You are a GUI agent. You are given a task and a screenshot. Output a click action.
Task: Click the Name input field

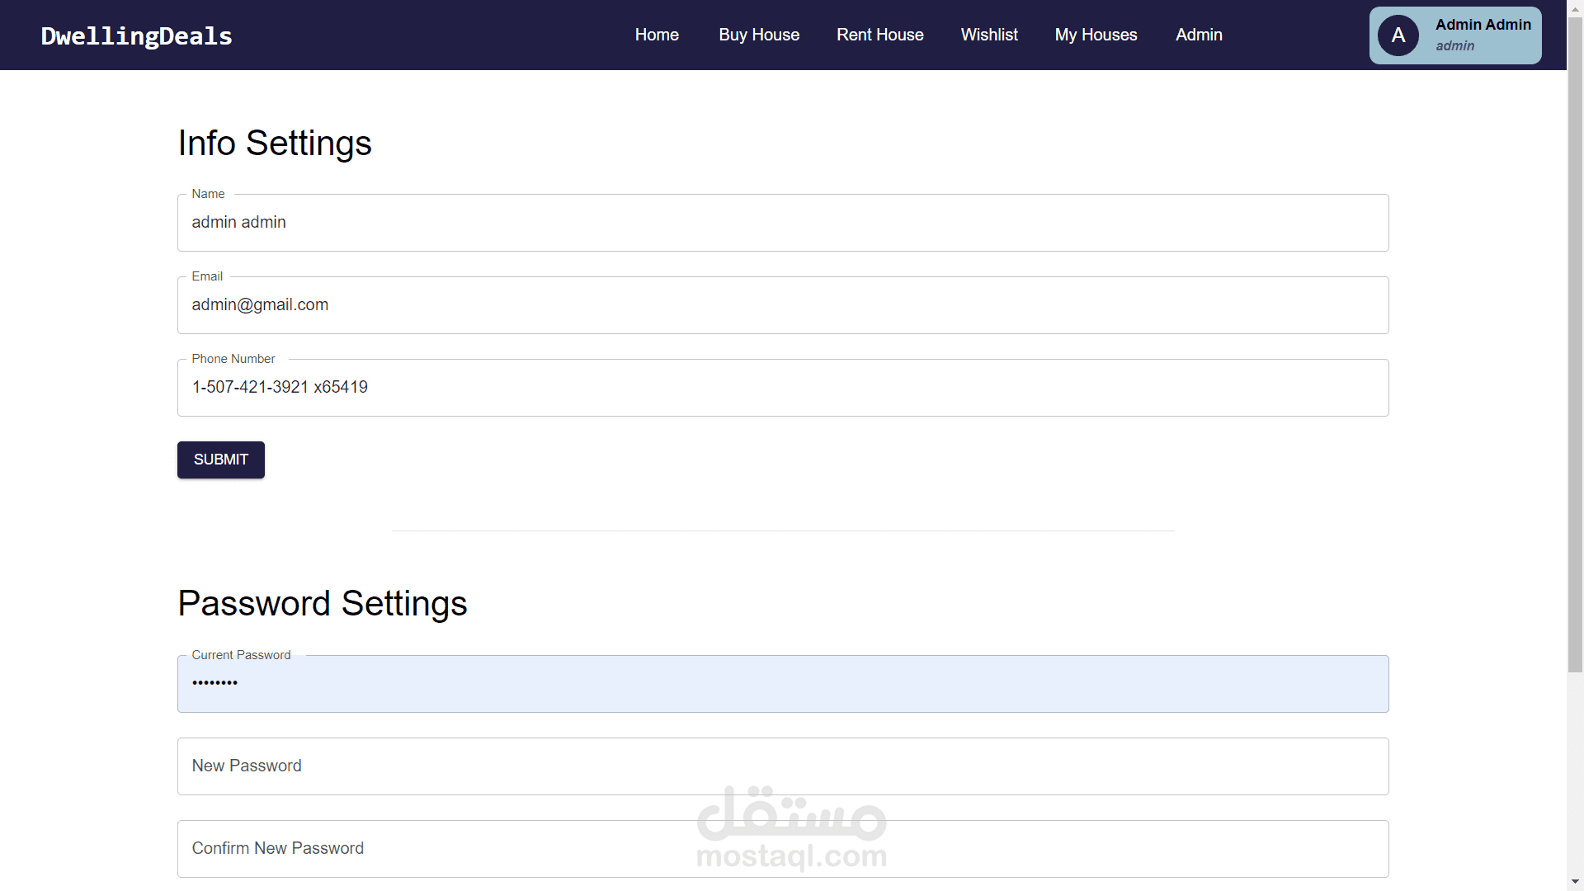[782, 223]
